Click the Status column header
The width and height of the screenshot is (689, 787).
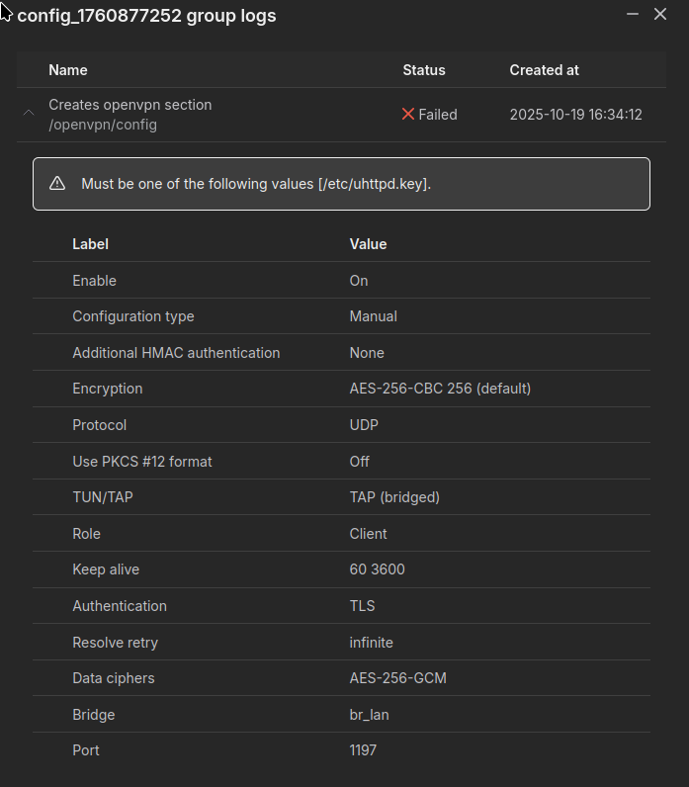(424, 70)
